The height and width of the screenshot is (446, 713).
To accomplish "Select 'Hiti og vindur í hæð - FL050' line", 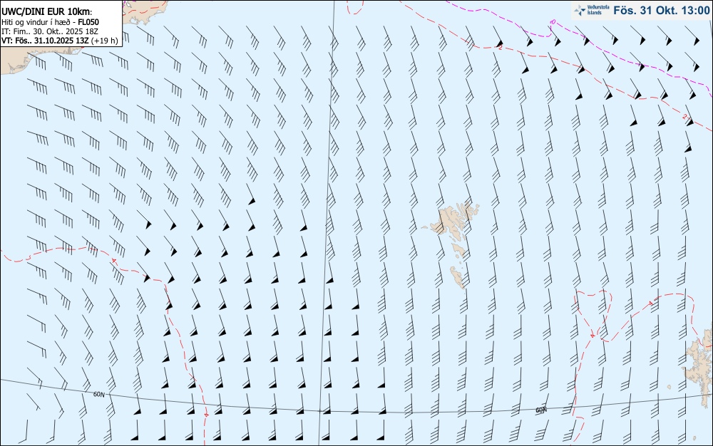I will point(50,22).
